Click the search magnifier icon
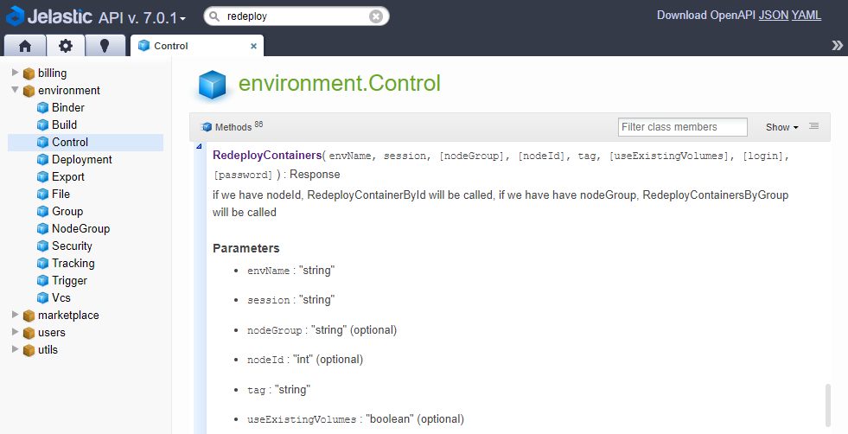 click(214, 16)
